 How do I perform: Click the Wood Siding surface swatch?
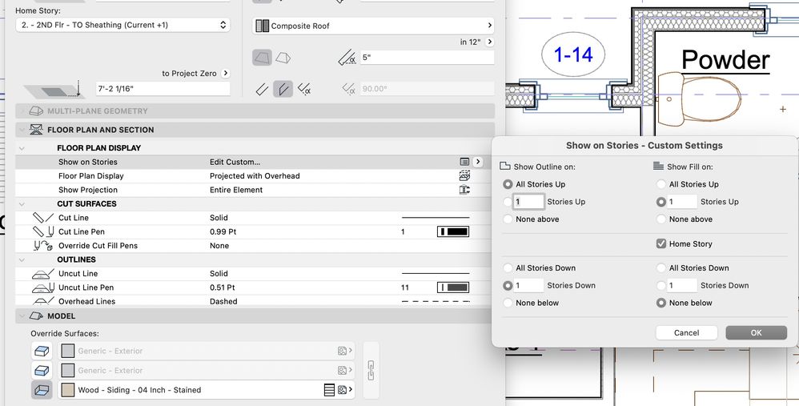coord(68,390)
